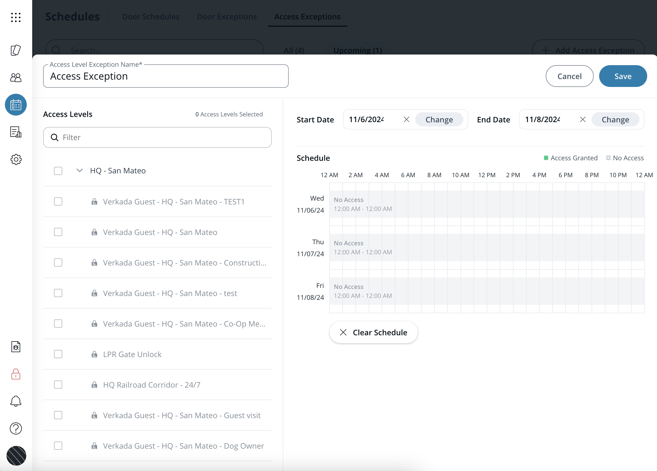
Task: Open the notifications bell icon
Action: pyautogui.click(x=16, y=401)
